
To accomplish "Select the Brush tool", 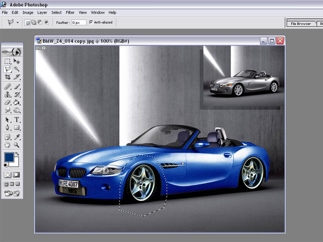I will coord(17,86).
